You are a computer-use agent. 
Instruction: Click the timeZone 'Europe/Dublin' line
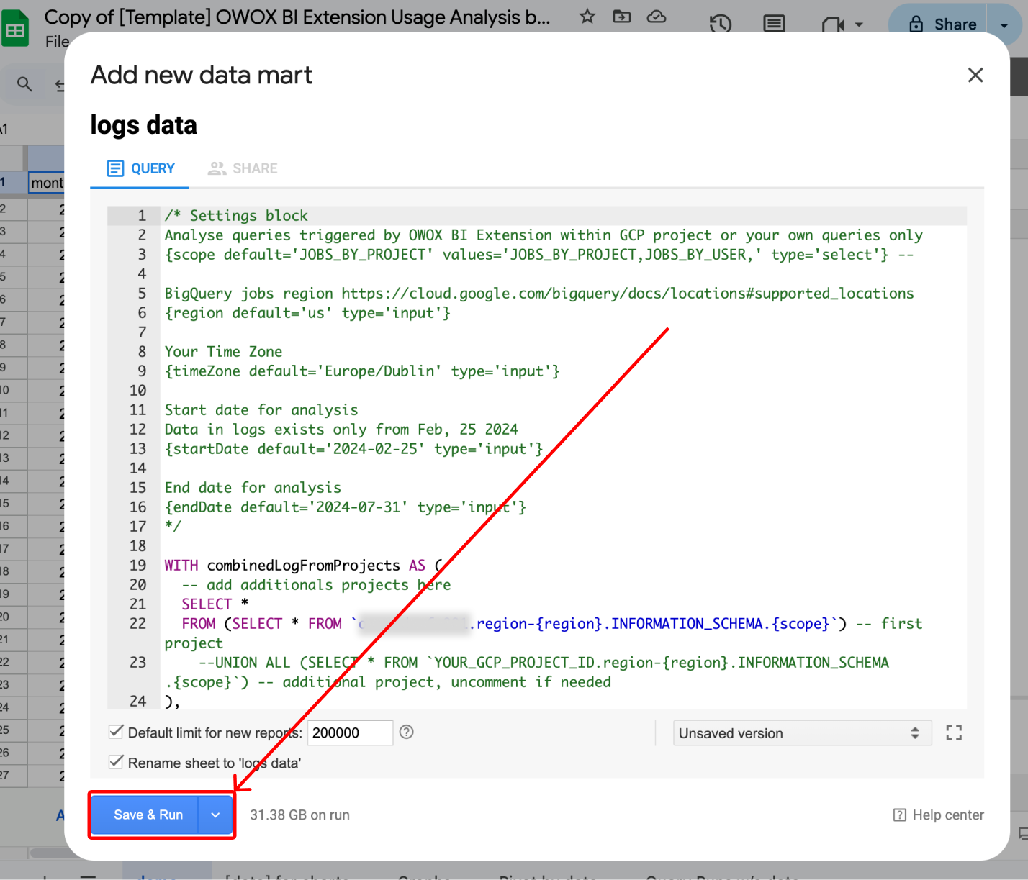[x=362, y=371]
